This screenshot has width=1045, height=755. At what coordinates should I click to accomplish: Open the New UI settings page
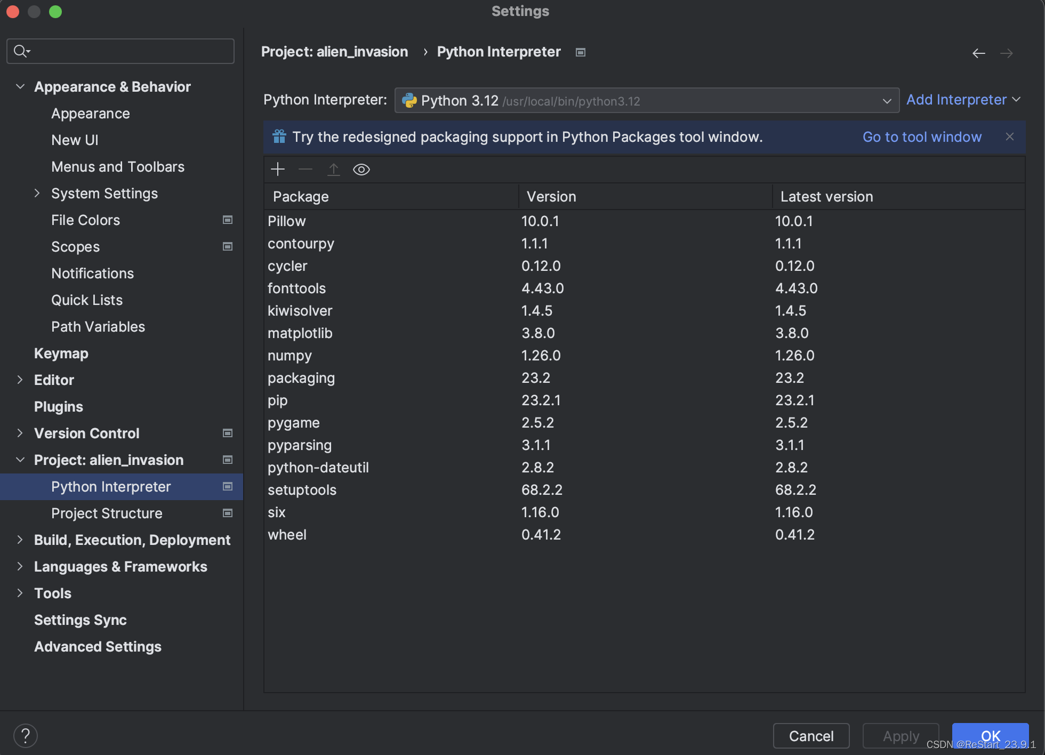point(75,140)
